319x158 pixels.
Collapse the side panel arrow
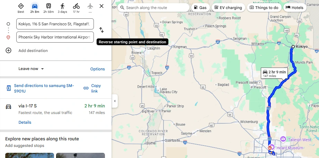point(115,101)
